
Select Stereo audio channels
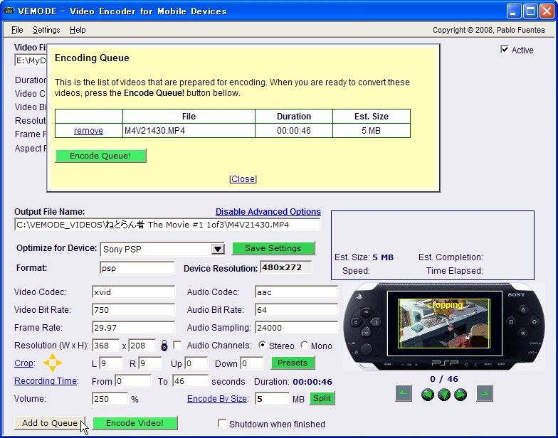262,345
